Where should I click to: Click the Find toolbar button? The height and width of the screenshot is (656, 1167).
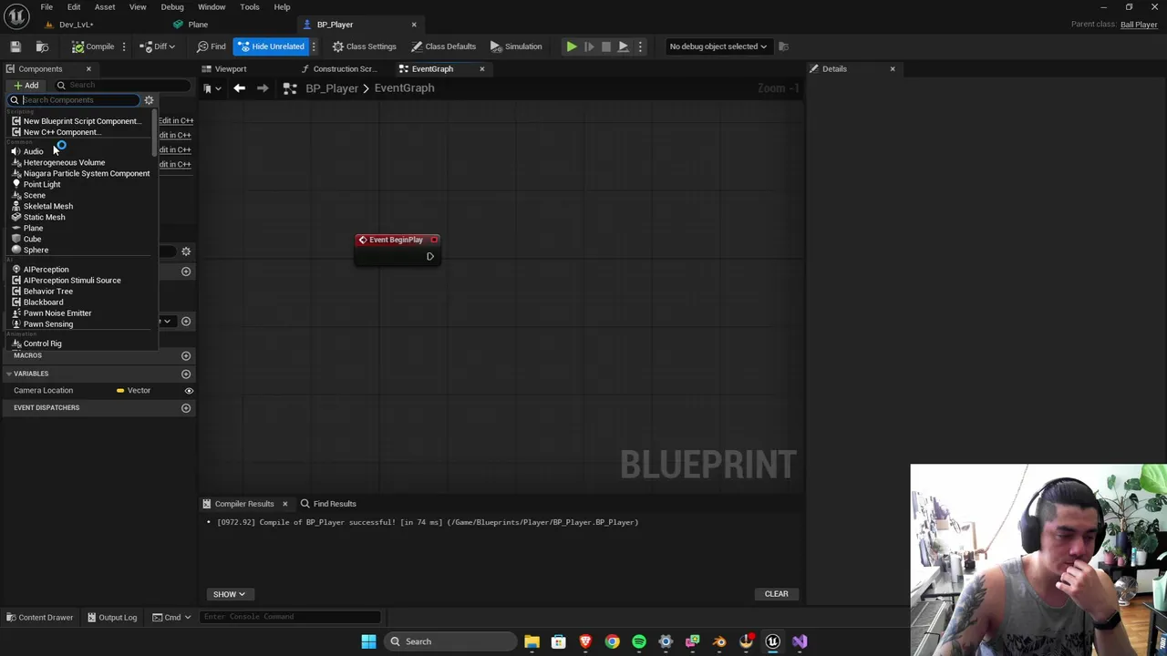point(212,46)
